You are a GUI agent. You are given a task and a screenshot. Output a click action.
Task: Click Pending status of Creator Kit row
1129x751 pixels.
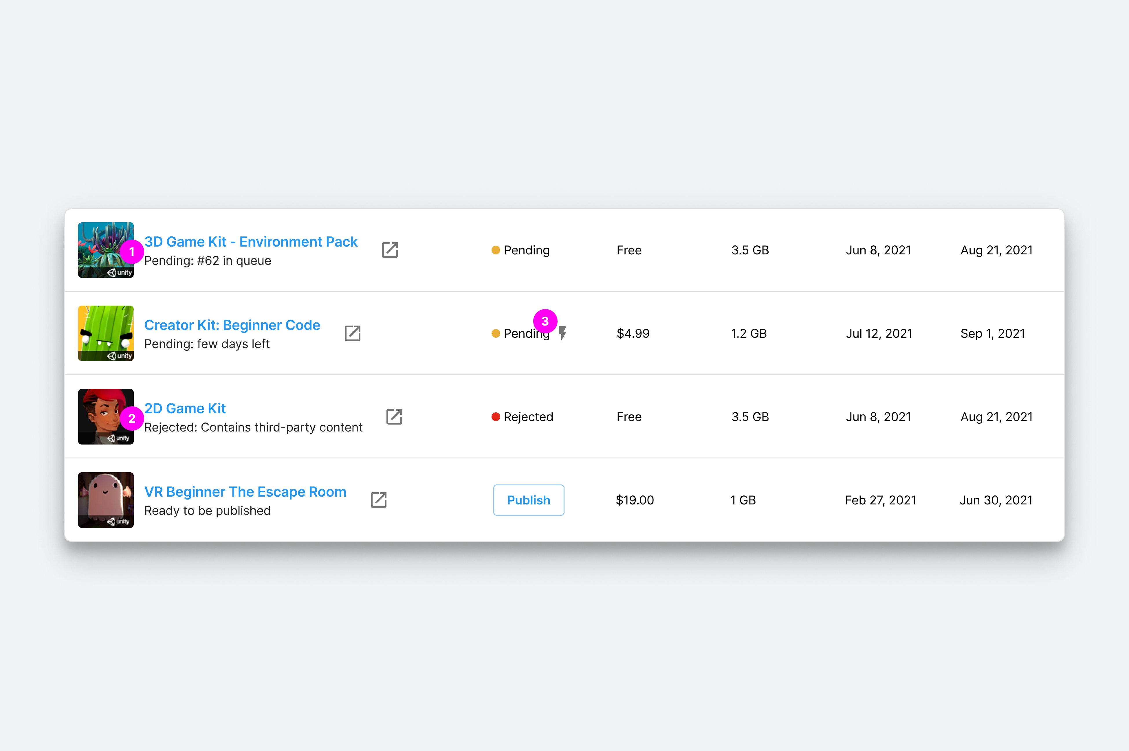526,333
